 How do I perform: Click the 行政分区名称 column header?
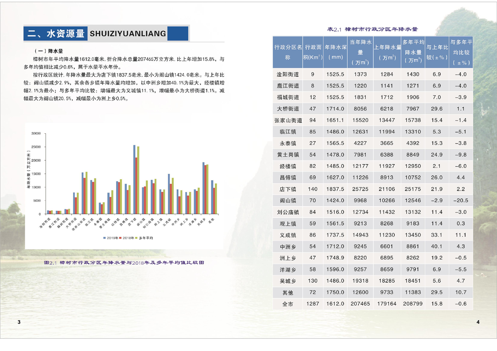288,52
